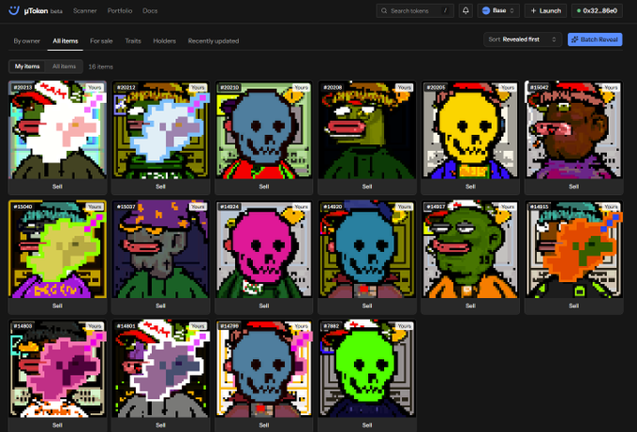The width and height of the screenshot is (637, 432).
Task: Click Sell under NFT #14917
Action: point(470,305)
